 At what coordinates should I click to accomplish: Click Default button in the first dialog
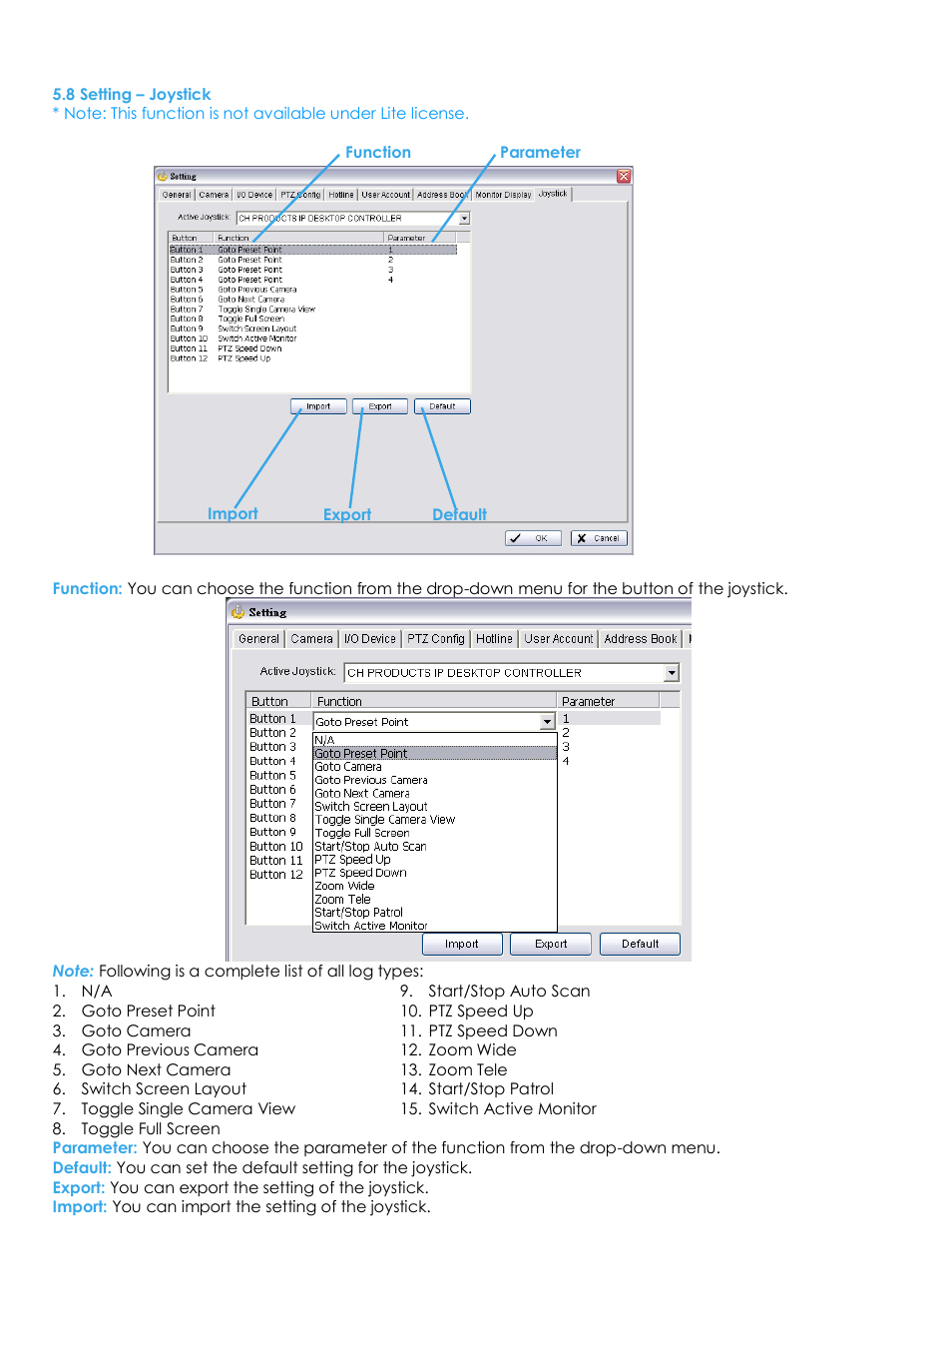[442, 406]
